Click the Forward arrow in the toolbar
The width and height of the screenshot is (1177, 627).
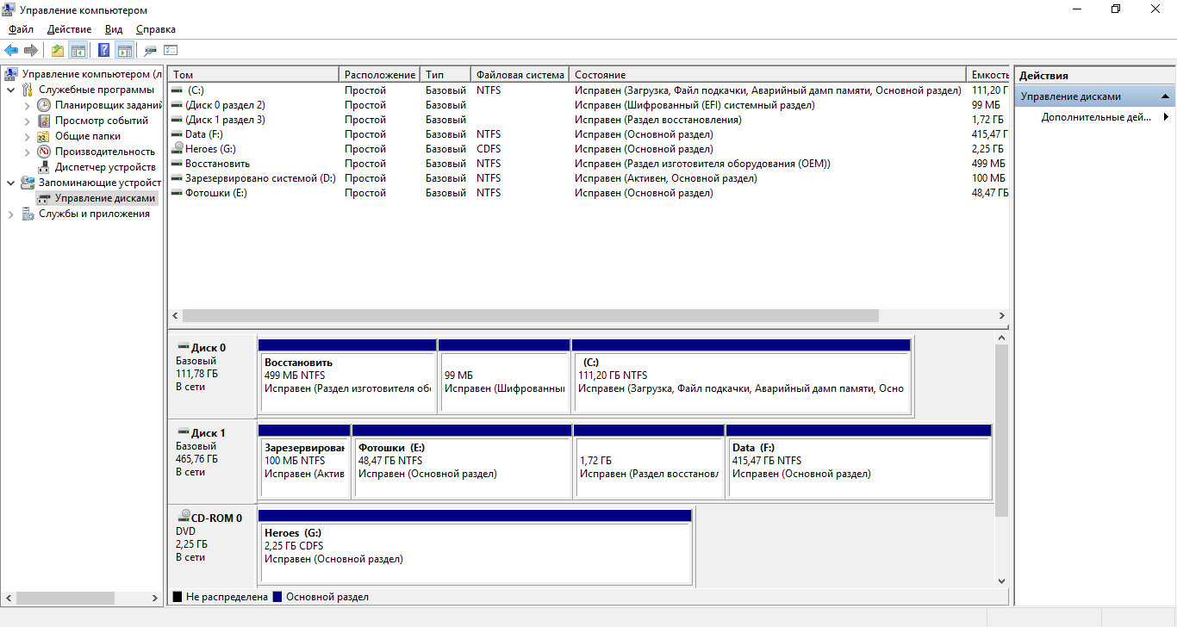30,51
